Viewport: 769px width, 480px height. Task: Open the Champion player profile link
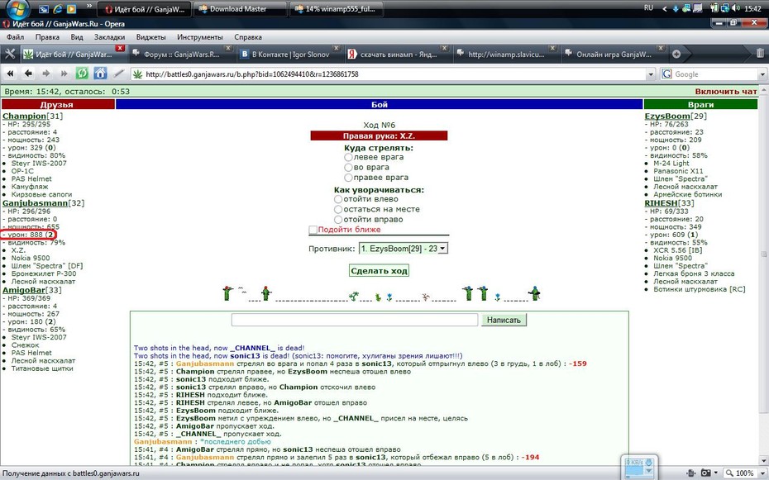point(24,116)
